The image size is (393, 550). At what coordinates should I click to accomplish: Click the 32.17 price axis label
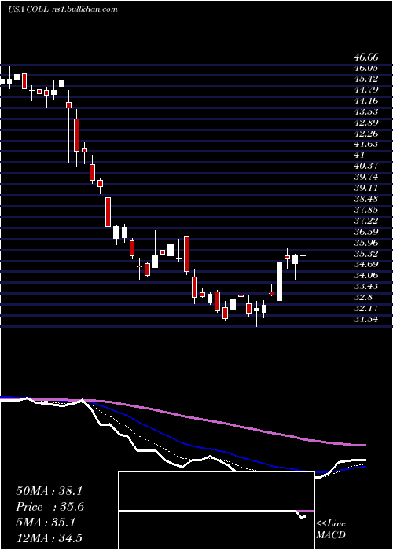(x=365, y=308)
